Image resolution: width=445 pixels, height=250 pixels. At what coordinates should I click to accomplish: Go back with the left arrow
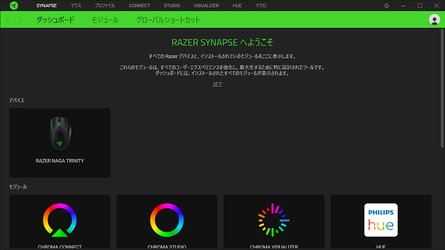tap(8, 19)
